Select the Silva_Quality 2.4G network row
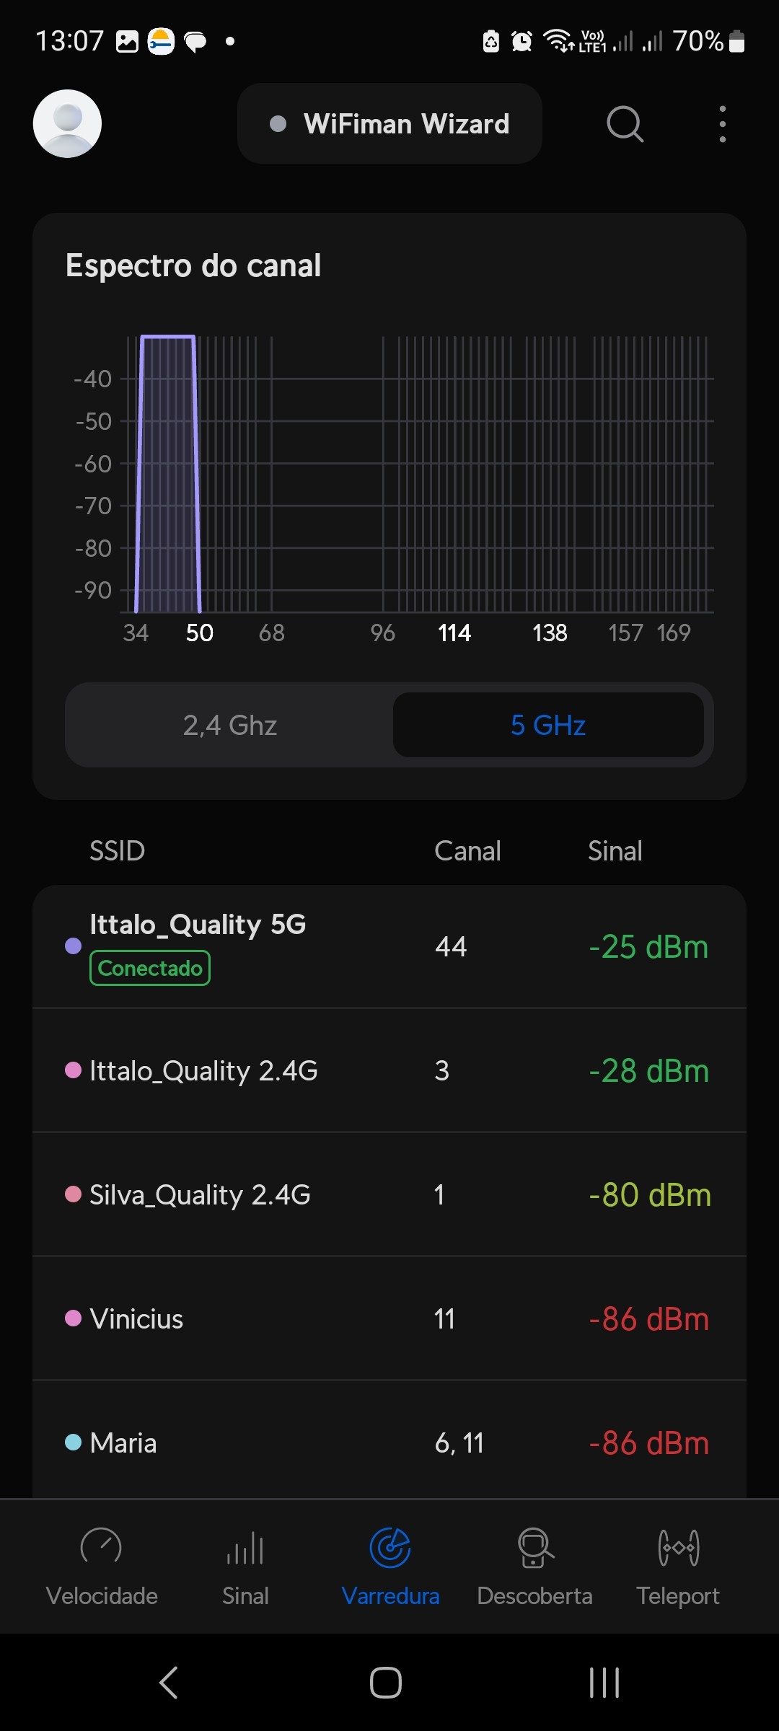This screenshot has height=1731, width=779. (x=389, y=1194)
